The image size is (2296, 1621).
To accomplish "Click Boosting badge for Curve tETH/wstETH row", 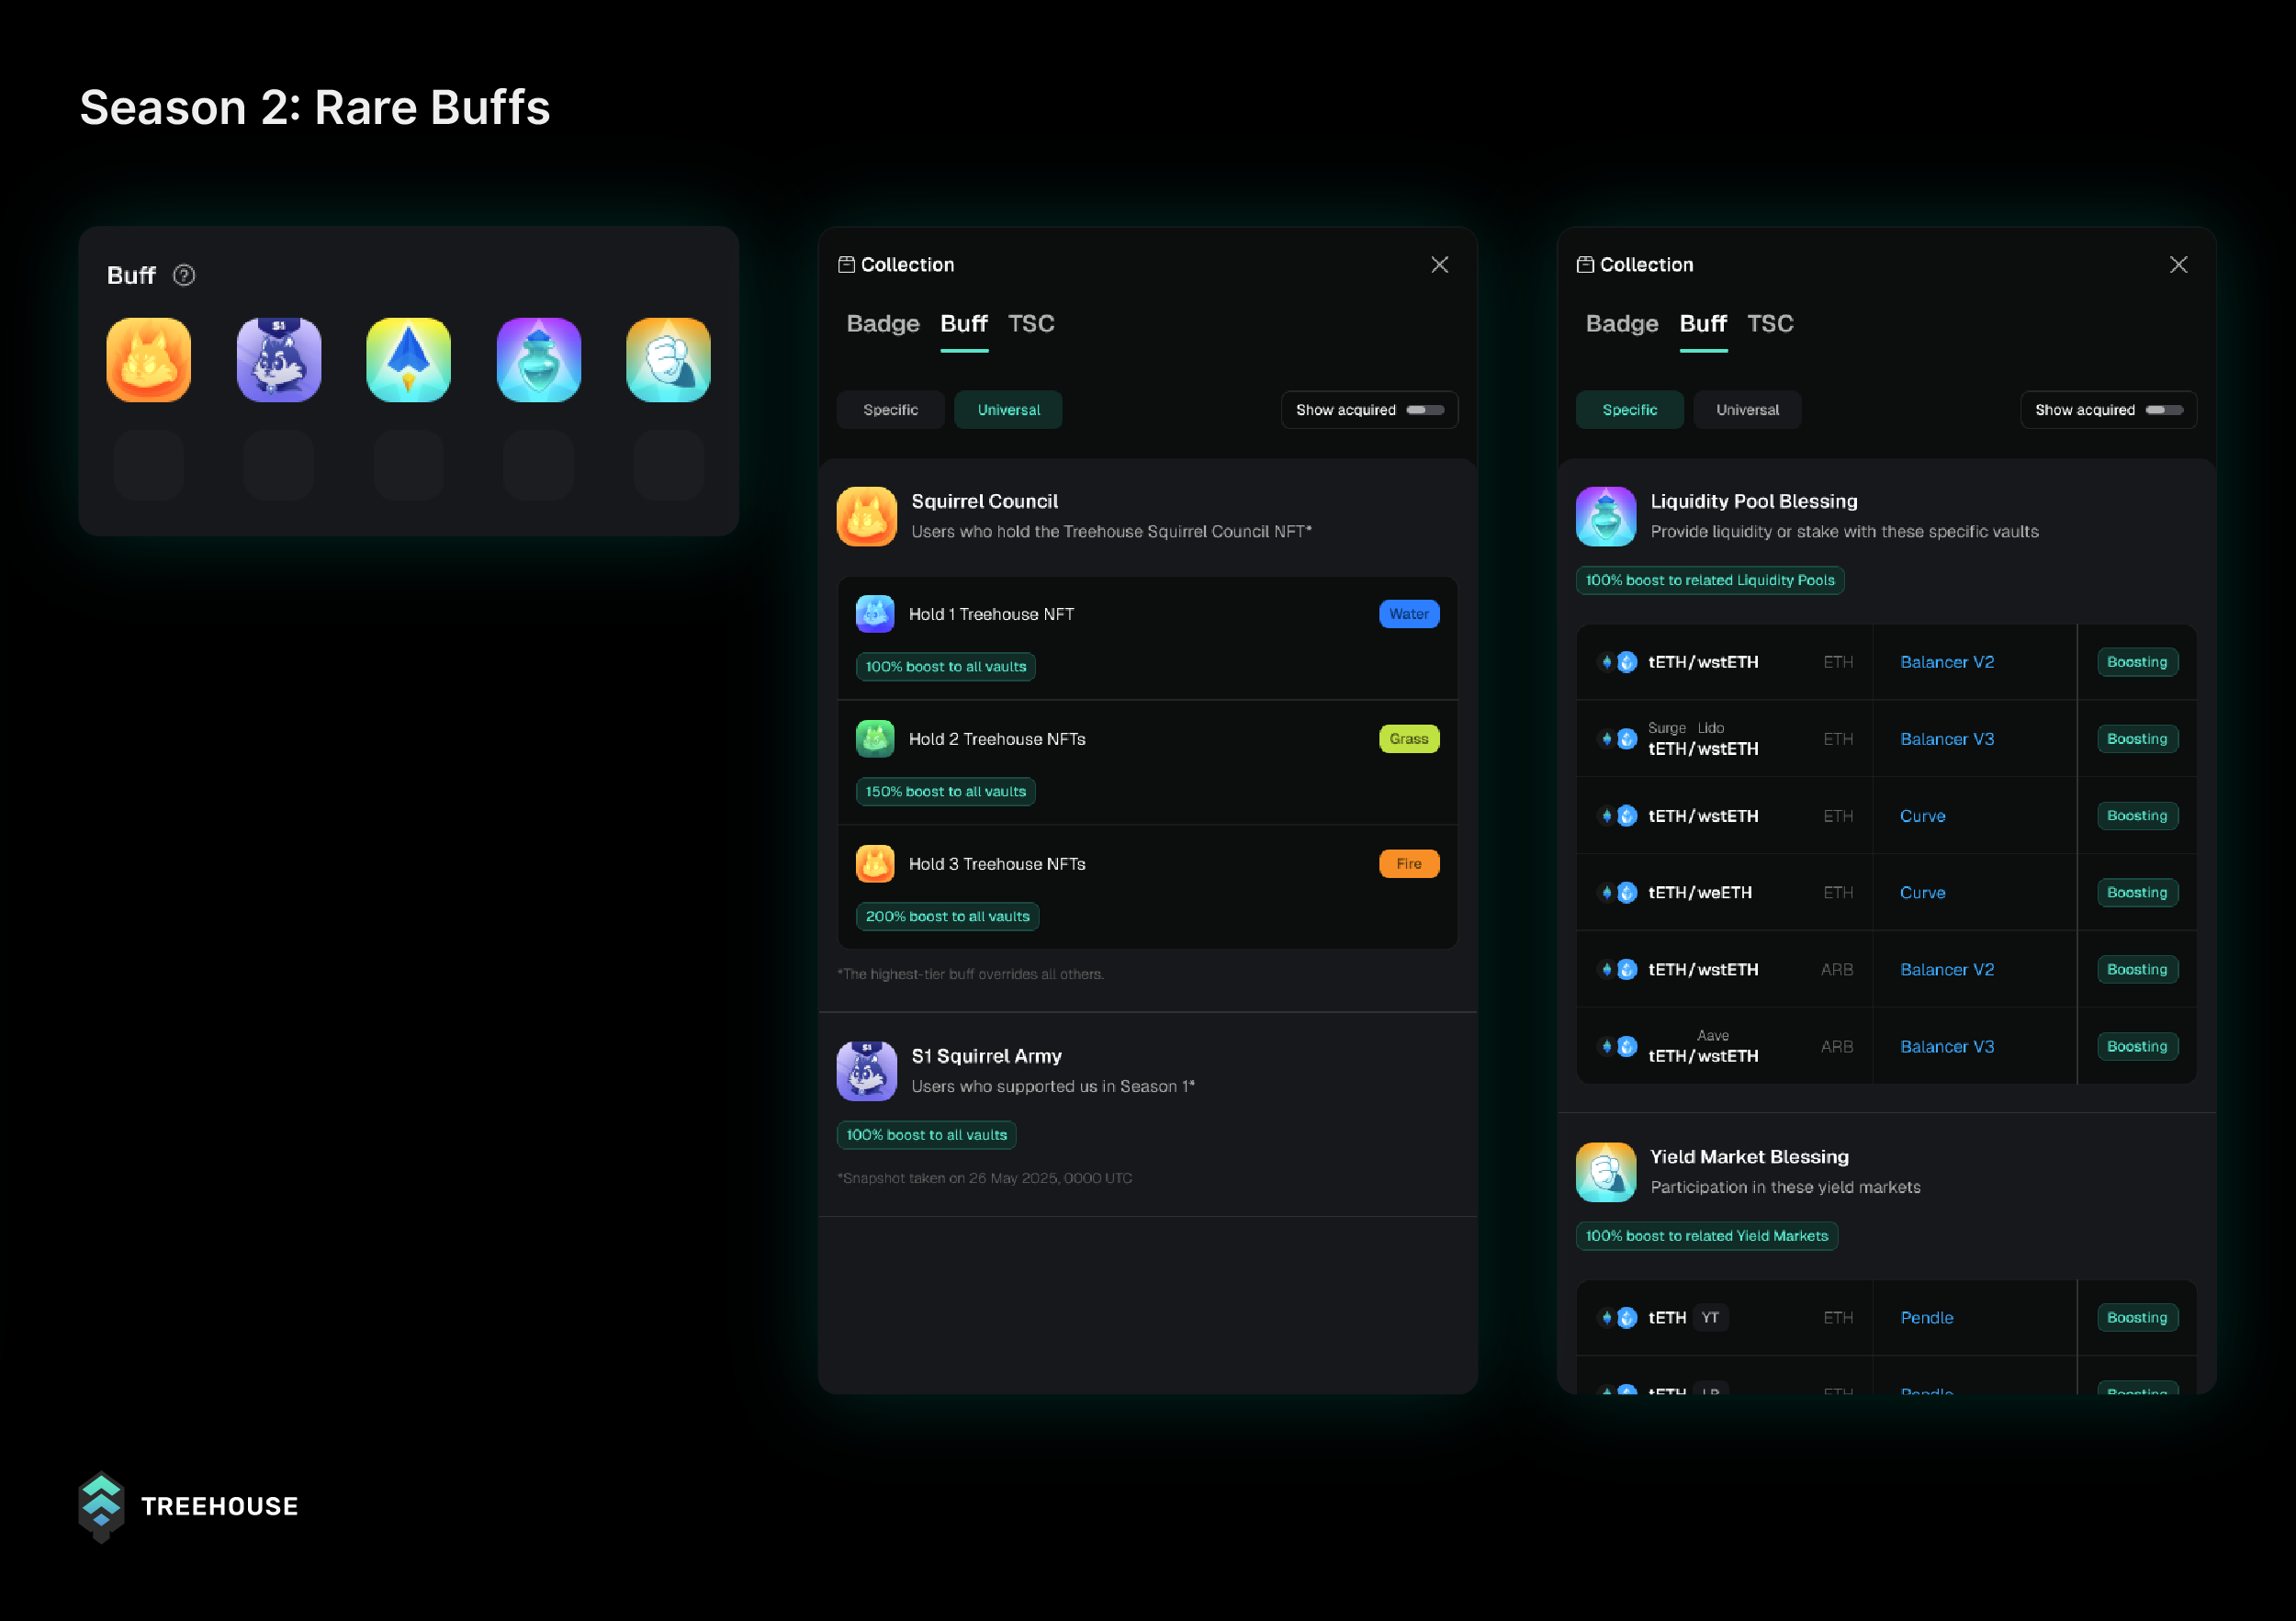I will (2137, 816).
